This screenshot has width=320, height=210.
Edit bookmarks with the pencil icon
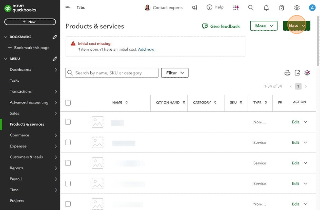55,37
